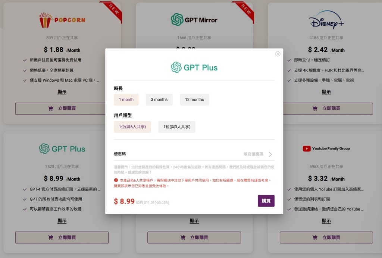Click cart icon on Youtube card buy button

[x=315, y=237]
